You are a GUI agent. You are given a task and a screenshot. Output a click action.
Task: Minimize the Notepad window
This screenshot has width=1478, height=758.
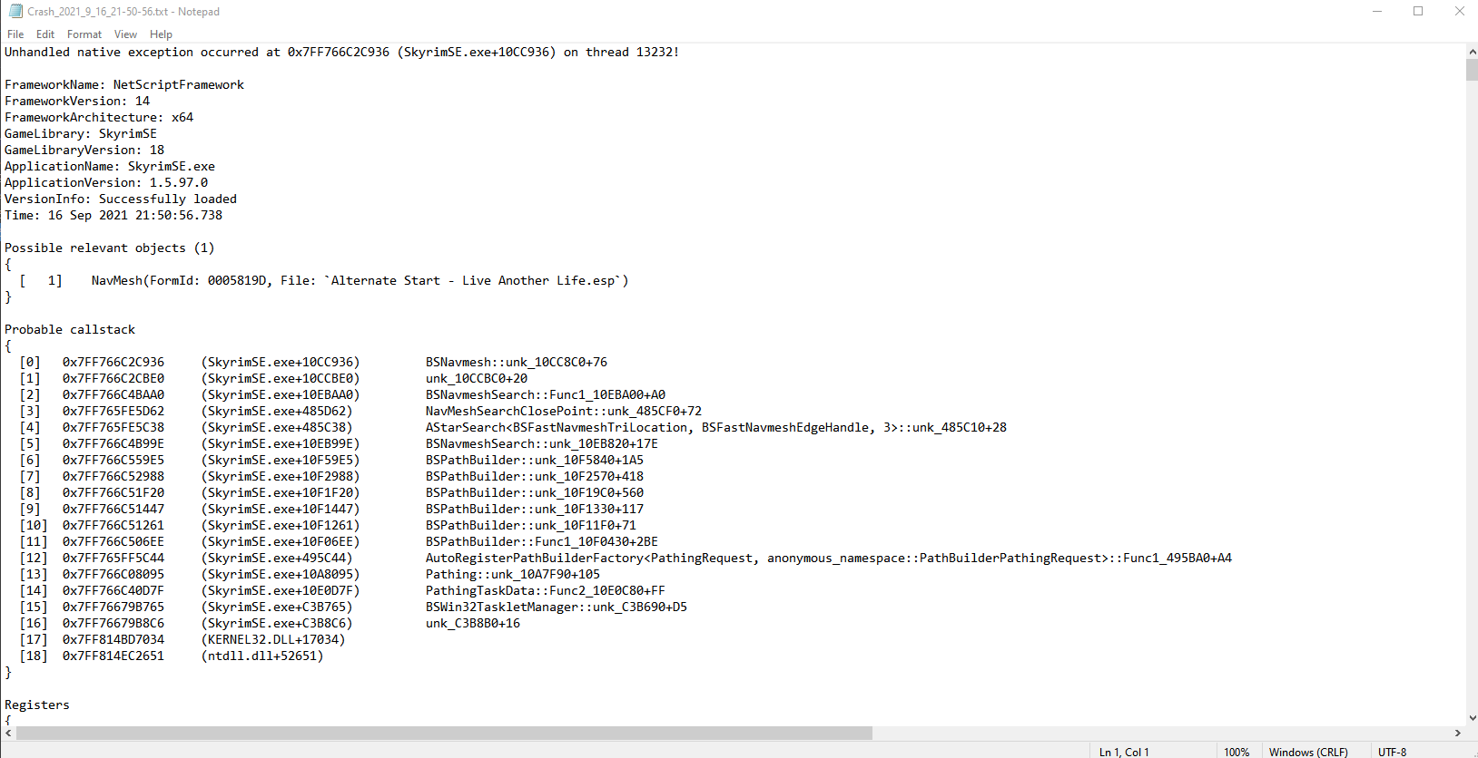[1377, 12]
